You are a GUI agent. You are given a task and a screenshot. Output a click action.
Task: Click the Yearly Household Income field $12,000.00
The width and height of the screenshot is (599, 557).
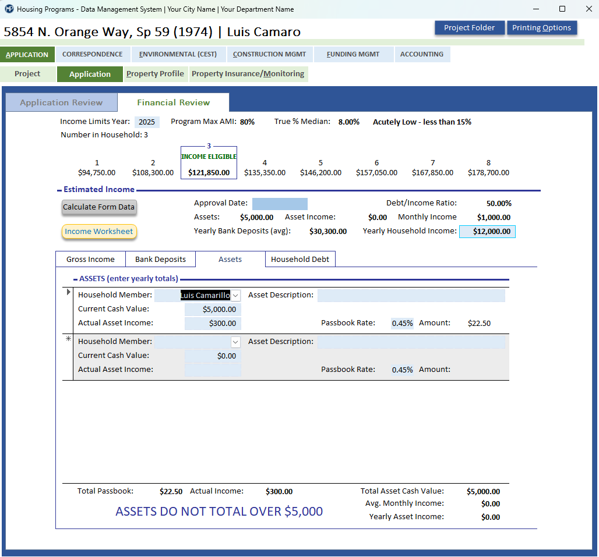tap(487, 231)
